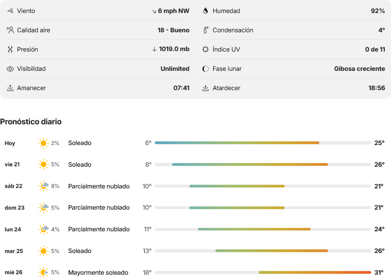
Task: Click the sunny icon for mar 25
Action: coord(43,251)
